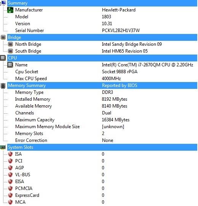Select the PCMCIA slot row
The image size is (198, 206).
102,188
